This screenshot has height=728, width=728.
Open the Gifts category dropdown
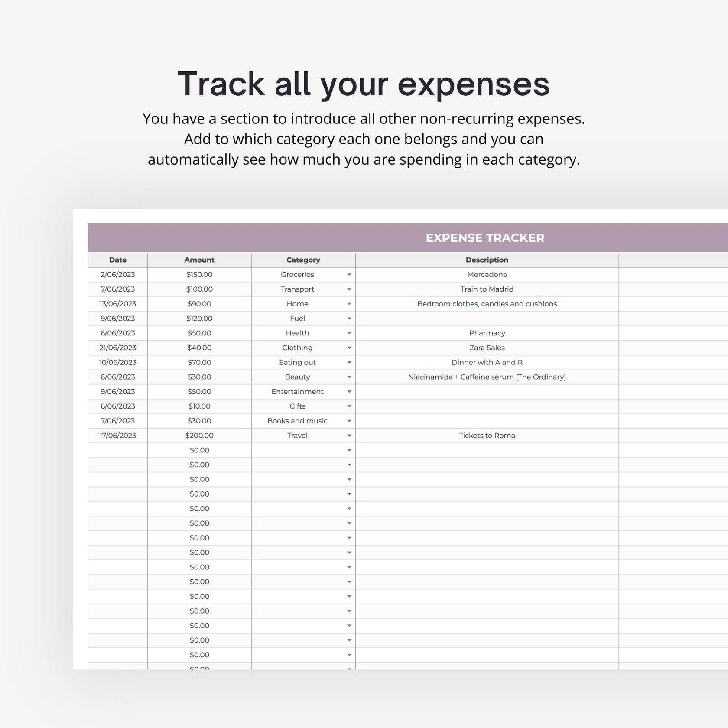tap(349, 406)
